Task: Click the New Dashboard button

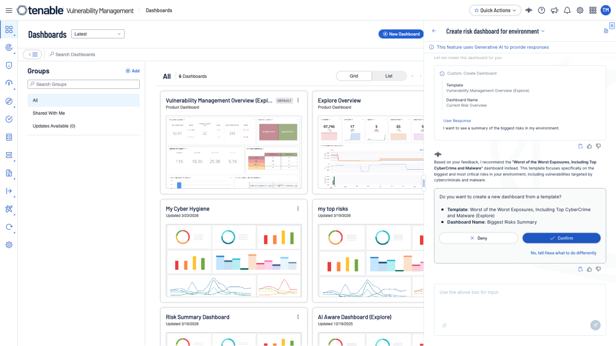Action: [x=401, y=34]
